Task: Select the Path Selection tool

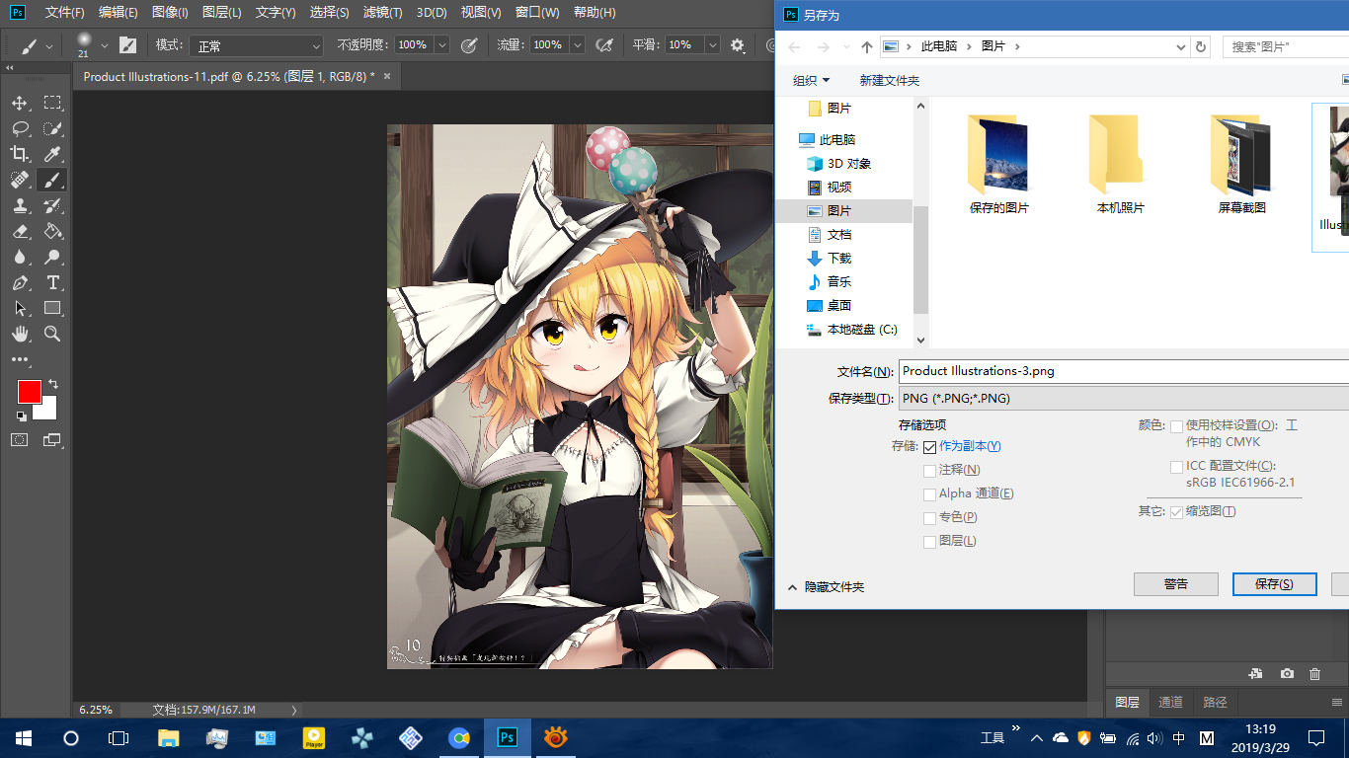Action: coord(20,308)
